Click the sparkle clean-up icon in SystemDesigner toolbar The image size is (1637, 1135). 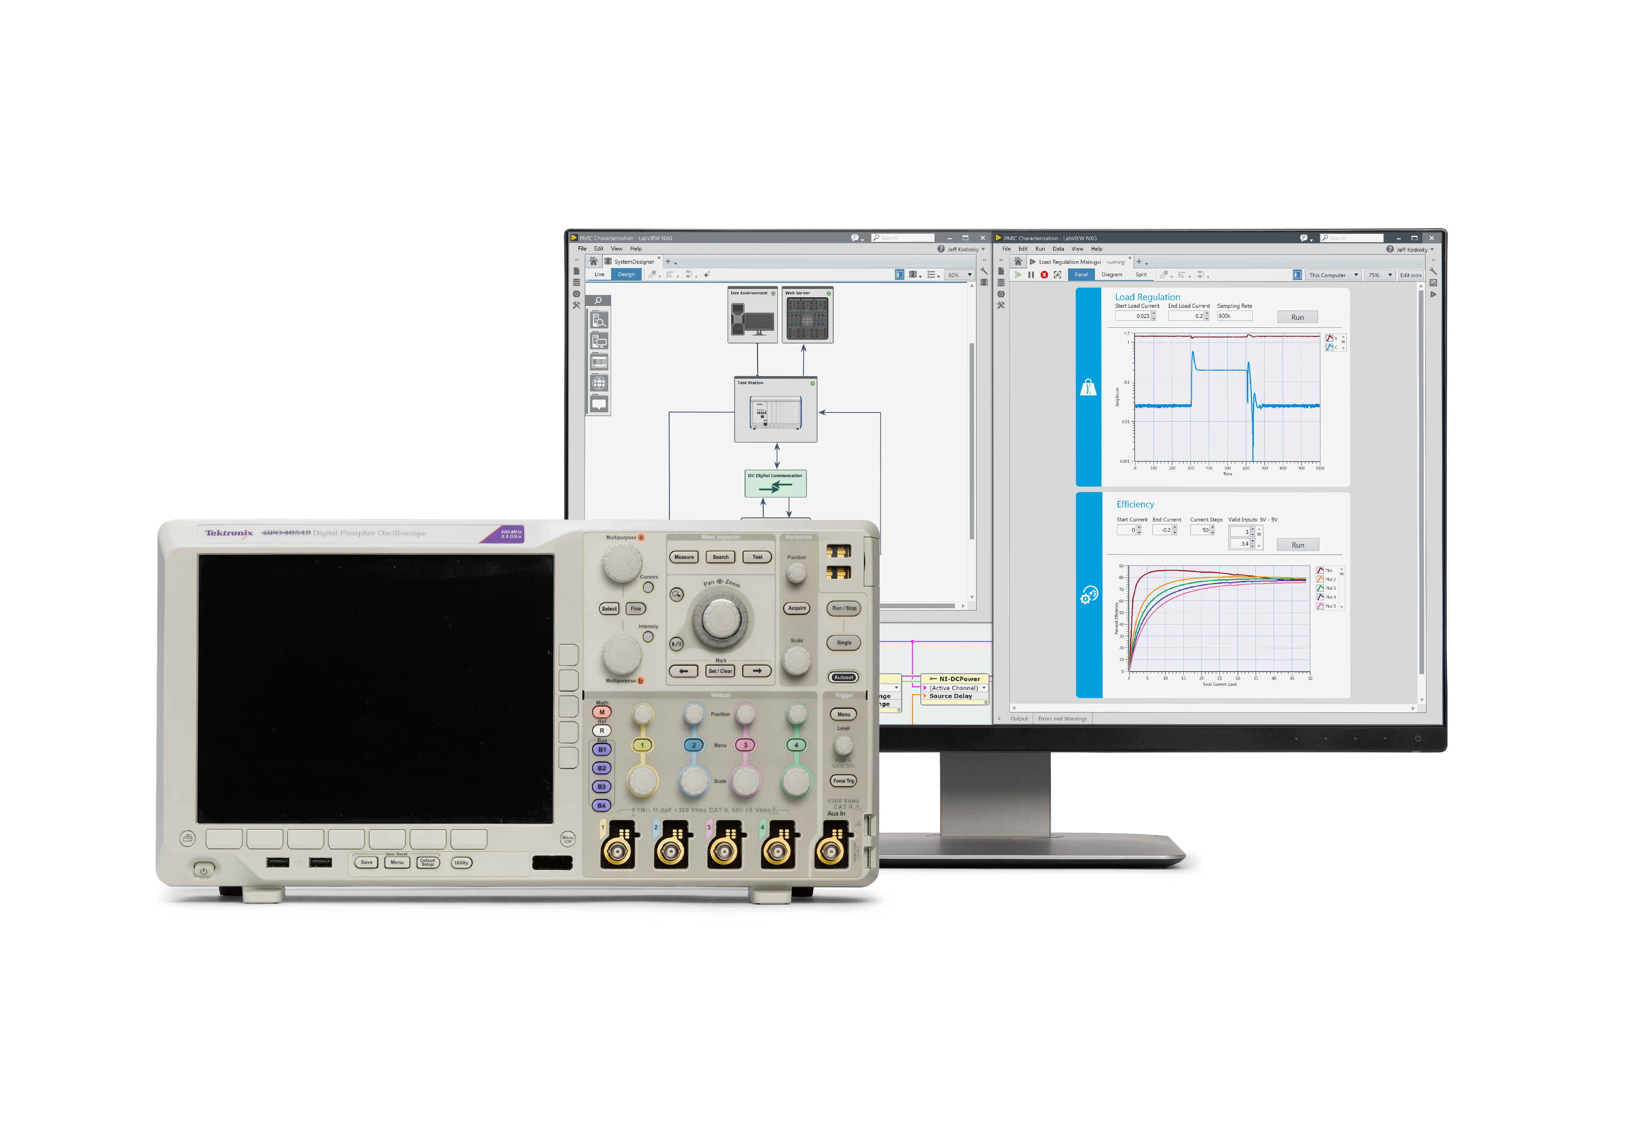coord(706,275)
